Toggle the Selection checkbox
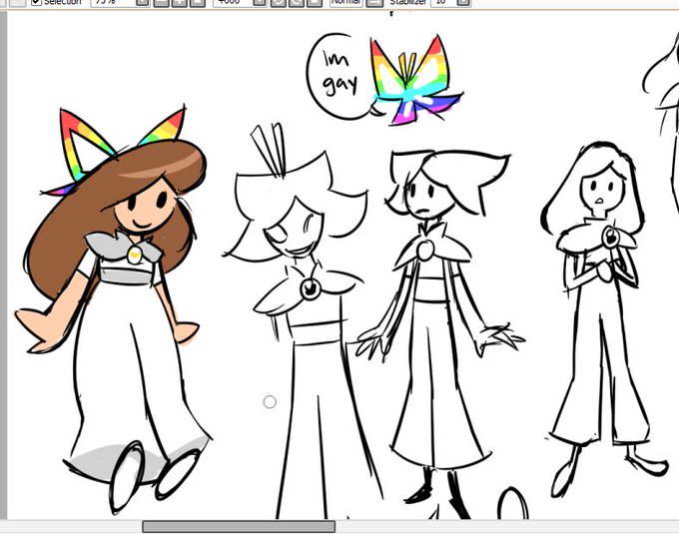The width and height of the screenshot is (679, 534). point(36,2)
